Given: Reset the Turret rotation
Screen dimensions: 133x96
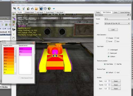Looking at the screenshot, I should [x=116, y=85].
